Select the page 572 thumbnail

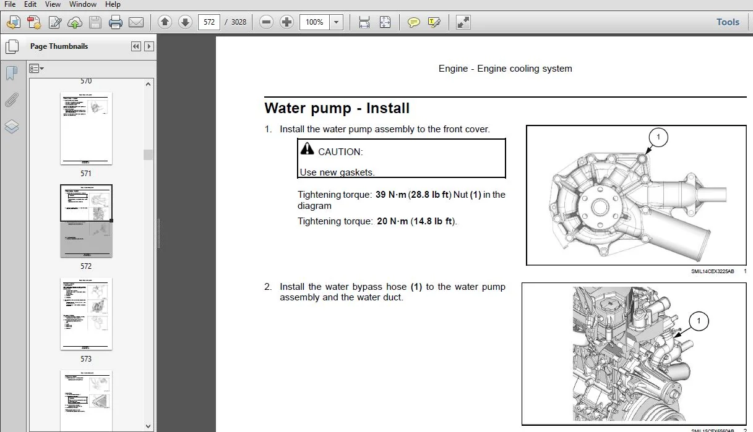coord(86,221)
